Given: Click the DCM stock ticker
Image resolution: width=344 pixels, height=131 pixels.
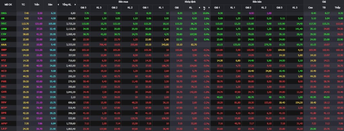Looking at the screenshot, I should pyautogui.click(x=4, y=66).
